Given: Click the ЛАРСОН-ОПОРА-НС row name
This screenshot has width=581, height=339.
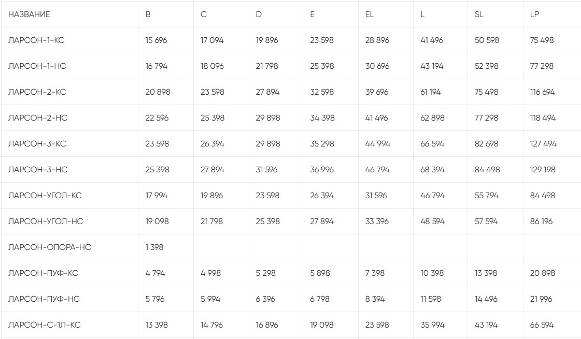Looking at the screenshot, I should [50, 247].
